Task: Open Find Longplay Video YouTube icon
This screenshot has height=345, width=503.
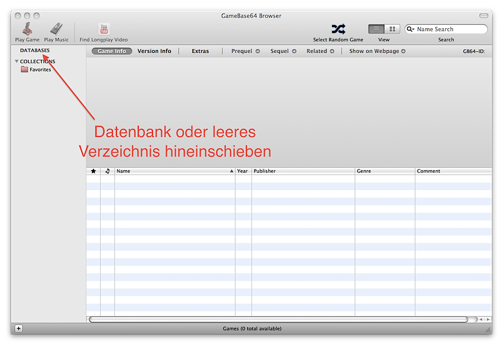Action: pos(104,29)
